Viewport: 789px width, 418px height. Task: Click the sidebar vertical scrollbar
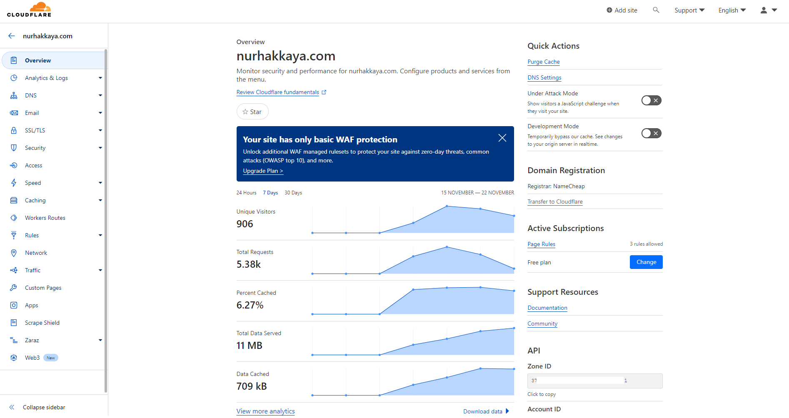106,221
